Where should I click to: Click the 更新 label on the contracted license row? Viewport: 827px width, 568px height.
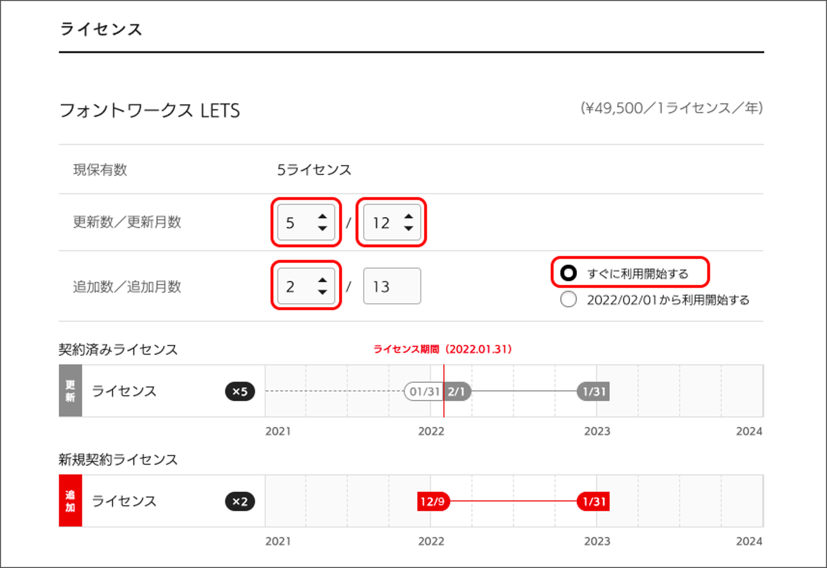coord(70,392)
